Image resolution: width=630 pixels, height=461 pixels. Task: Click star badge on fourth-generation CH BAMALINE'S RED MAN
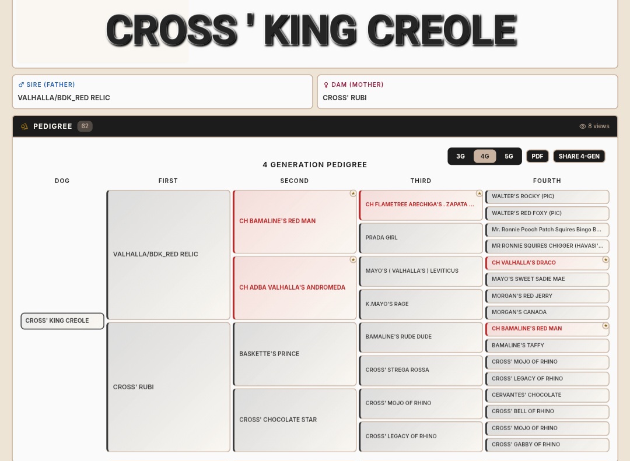click(605, 326)
